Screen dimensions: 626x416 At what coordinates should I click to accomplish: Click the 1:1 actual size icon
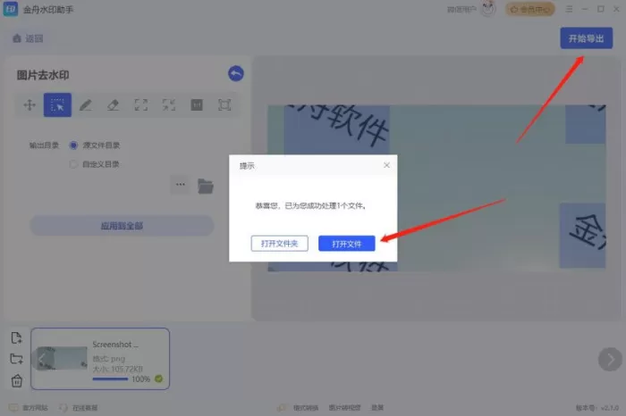197,105
